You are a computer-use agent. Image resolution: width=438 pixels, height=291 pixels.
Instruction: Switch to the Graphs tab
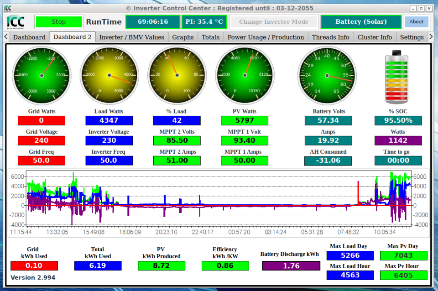click(183, 37)
